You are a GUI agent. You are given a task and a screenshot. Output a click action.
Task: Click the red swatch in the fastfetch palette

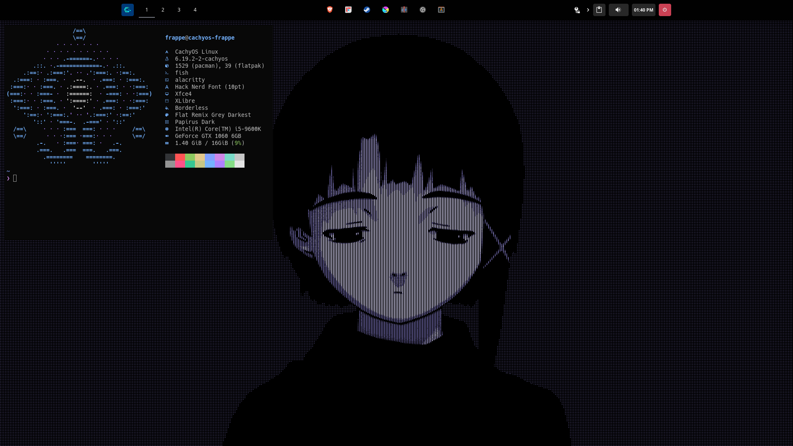[180, 157]
